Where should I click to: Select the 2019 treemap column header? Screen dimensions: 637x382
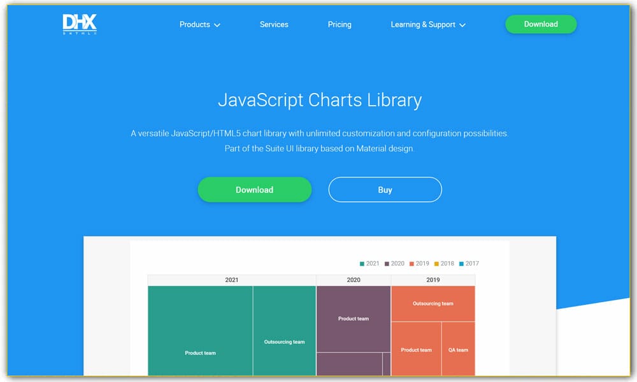[433, 280]
